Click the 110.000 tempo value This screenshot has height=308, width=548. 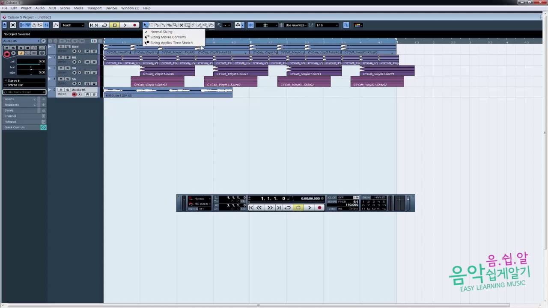click(352, 205)
